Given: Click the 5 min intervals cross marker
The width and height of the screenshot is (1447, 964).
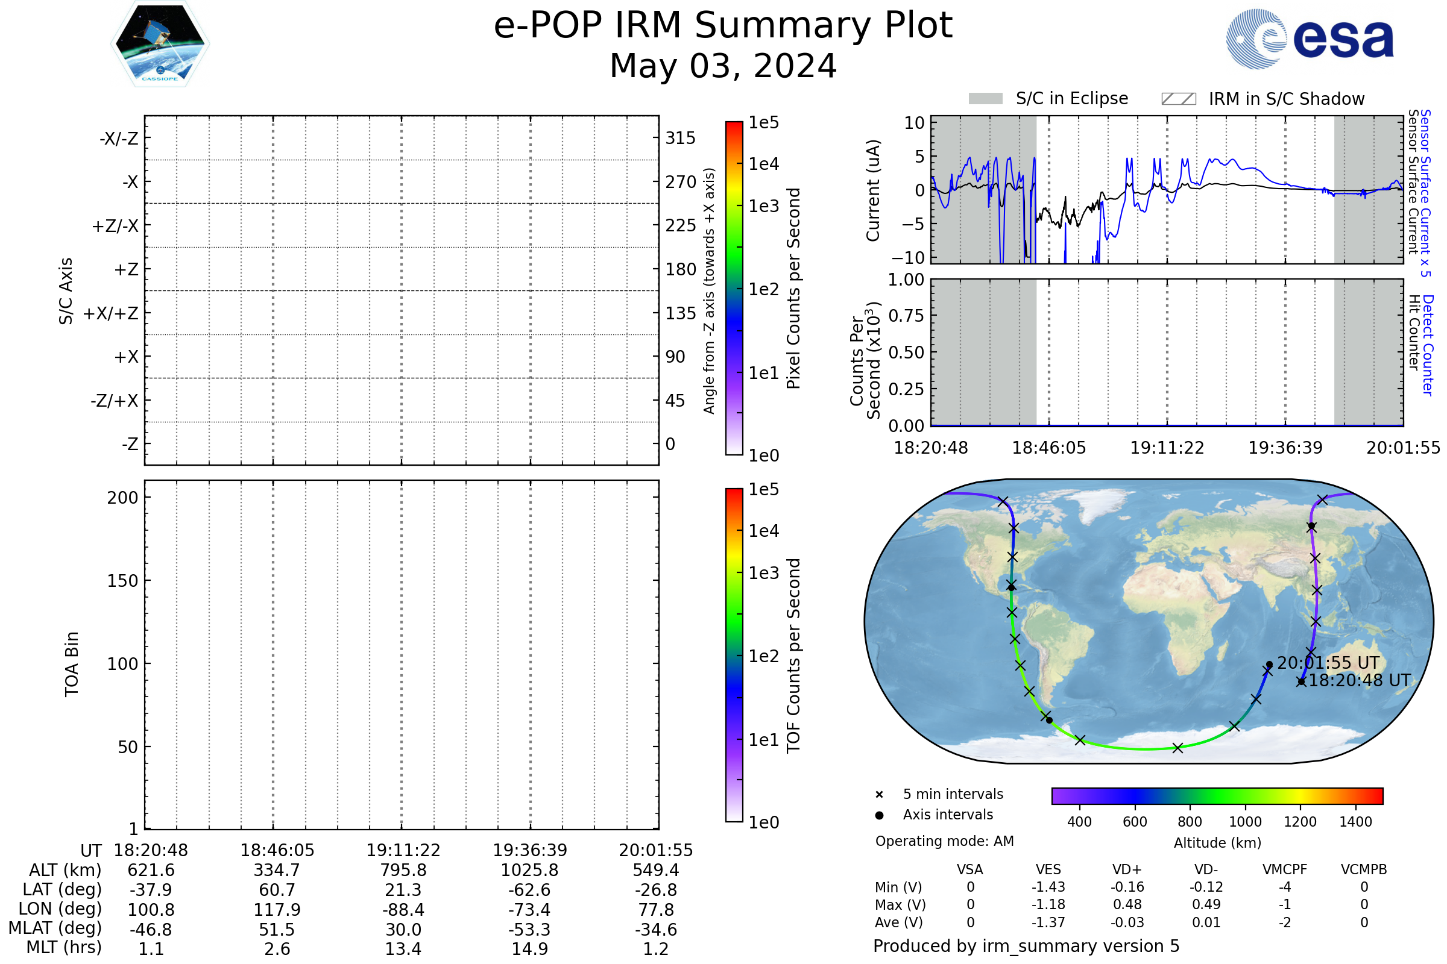Looking at the screenshot, I should (x=879, y=795).
